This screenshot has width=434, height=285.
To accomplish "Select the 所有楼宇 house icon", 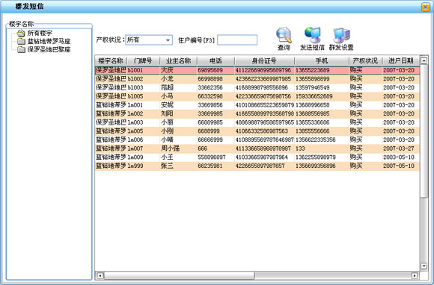I will 21,33.
